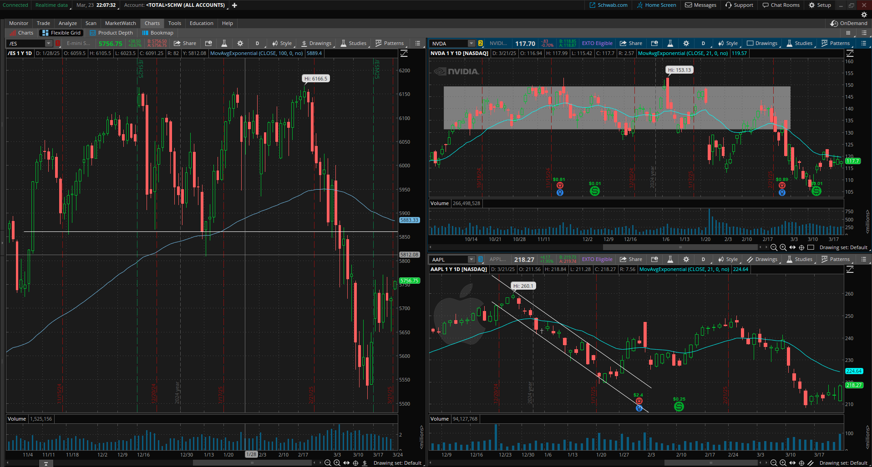
Task: Select the Bookmap subtab
Action: pos(157,33)
